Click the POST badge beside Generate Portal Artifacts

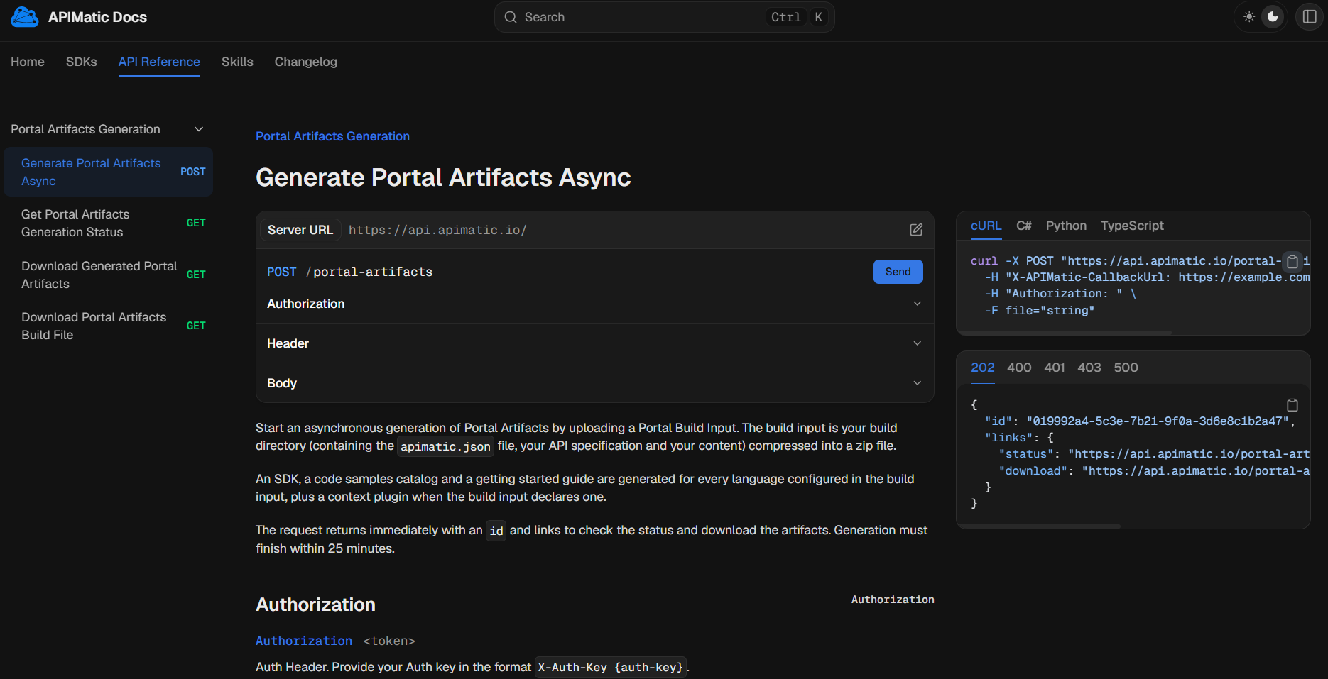point(192,172)
